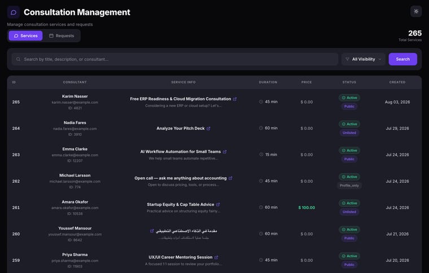Click the search magnifier icon
The height and width of the screenshot is (273, 429).
pyautogui.click(x=18, y=59)
